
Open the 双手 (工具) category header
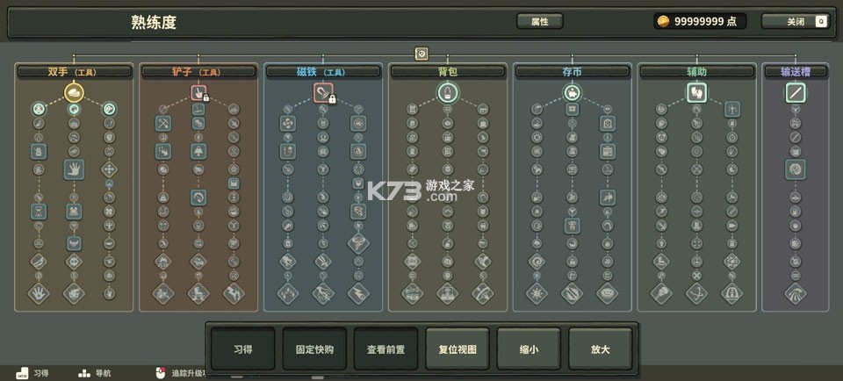[x=74, y=72]
